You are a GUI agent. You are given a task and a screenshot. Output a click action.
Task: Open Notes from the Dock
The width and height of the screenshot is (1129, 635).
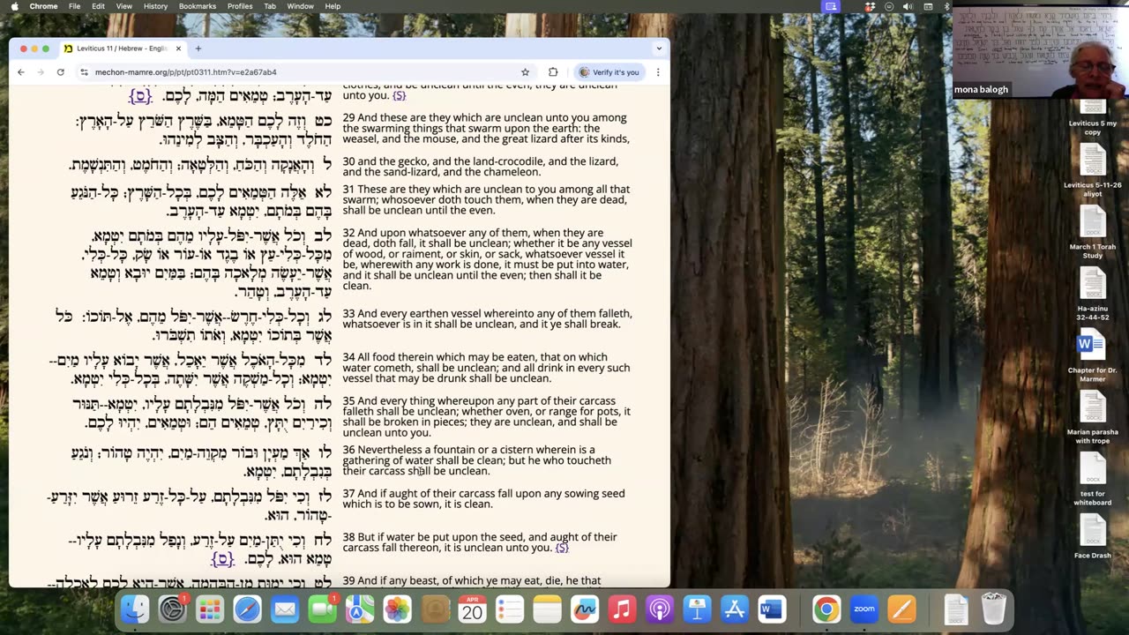tap(547, 609)
